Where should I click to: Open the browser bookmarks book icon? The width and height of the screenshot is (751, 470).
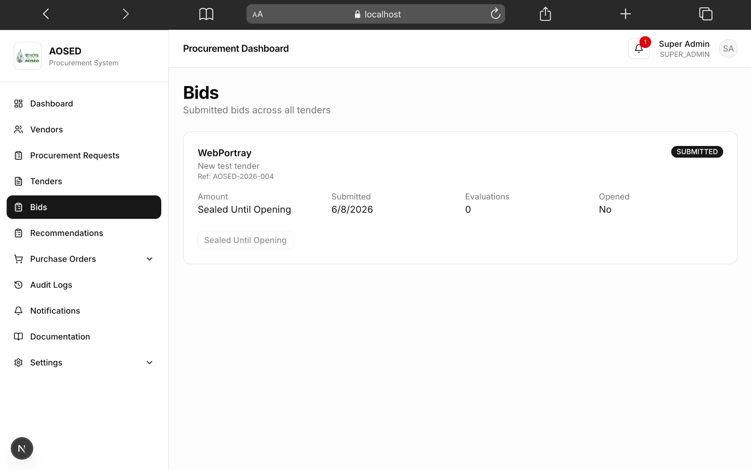[206, 14]
